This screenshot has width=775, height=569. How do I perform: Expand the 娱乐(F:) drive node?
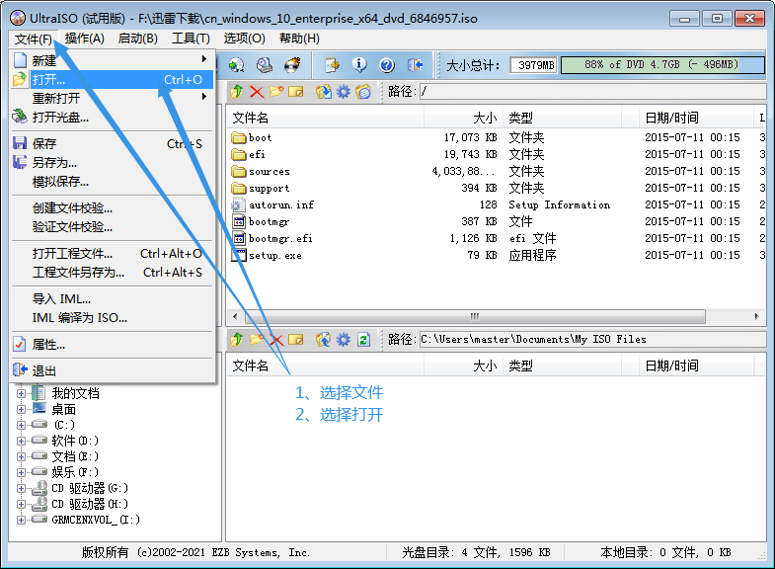21,472
